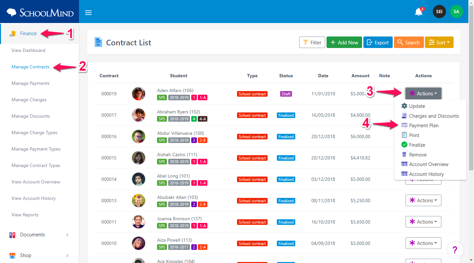Click the Account Overview table icon
Viewport: 474px width, 263px height.
click(x=404, y=164)
